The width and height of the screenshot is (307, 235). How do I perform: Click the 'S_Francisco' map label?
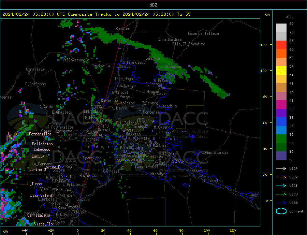click(x=134, y=62)
